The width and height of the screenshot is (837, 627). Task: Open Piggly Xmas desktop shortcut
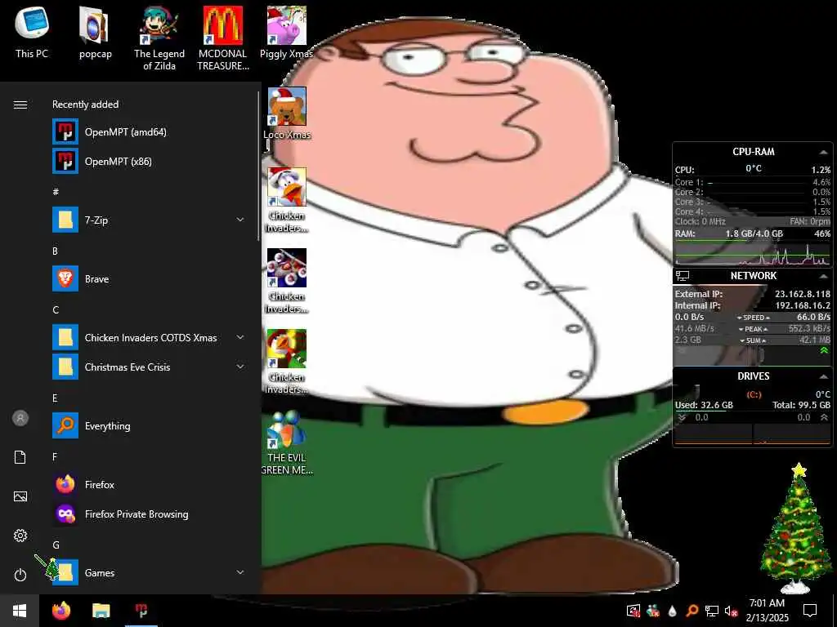coord(287,33)
